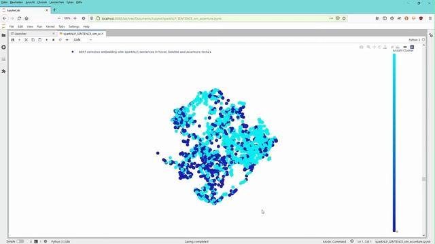Viewport: 435px width, 244px height.
Task: Open the Extension Manager puzzle icon
Action: 3,71
